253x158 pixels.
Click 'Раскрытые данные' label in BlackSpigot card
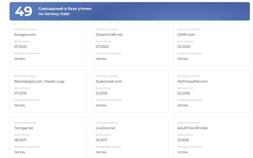(27, 100)
